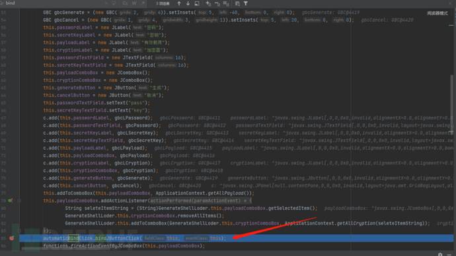Open the search history arrow icon

114,3
